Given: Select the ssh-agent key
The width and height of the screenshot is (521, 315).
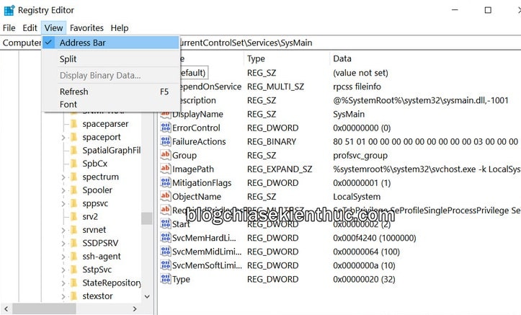Looking at the screenshot, I should click(x=102, y=256).
